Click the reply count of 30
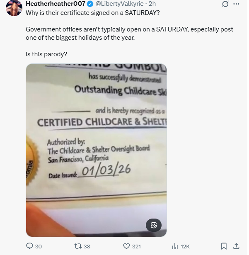Viewport: 249px width, 255px height. [x=39, y=246]
